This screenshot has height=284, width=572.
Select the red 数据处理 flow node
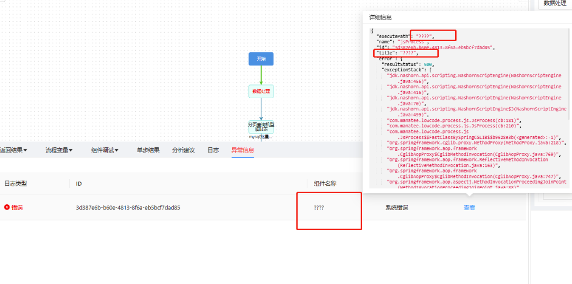pos(261,91)
